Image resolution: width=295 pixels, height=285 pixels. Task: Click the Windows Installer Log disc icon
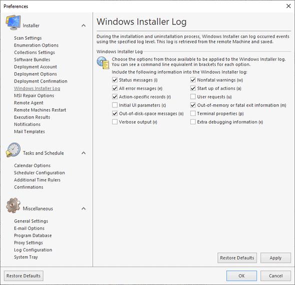click(103, 62)
